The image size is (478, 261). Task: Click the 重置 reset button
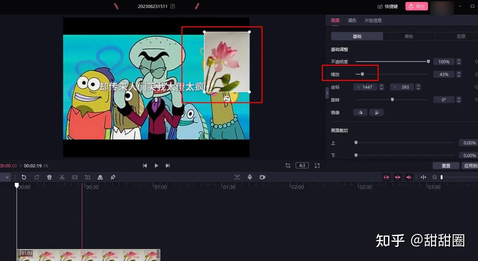click(446, 166)
